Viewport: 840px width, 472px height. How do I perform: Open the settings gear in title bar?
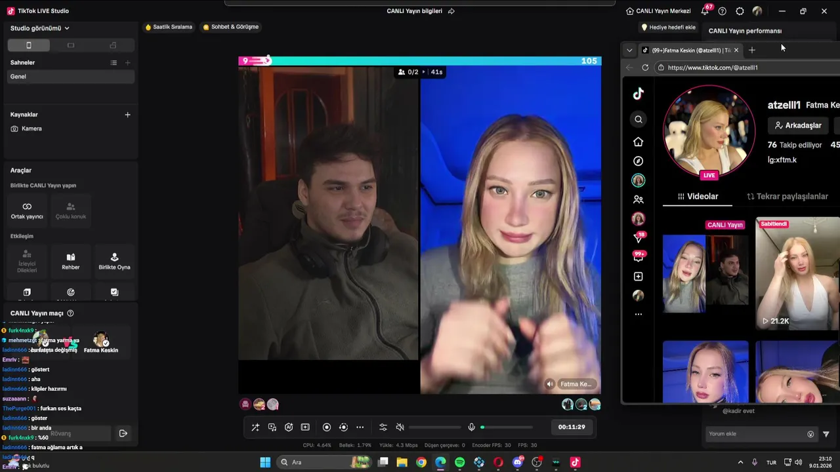(x=740, y=11)
